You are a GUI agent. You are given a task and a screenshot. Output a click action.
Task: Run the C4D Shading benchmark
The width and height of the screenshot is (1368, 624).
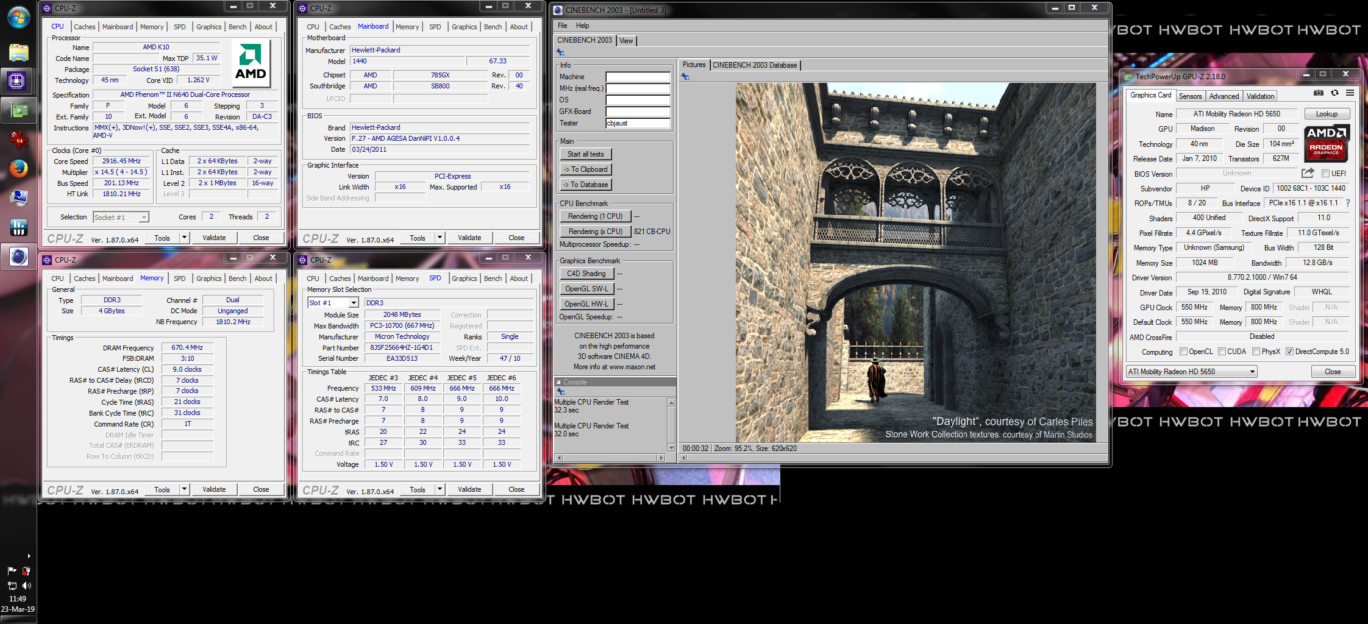[x=586, y=274]
